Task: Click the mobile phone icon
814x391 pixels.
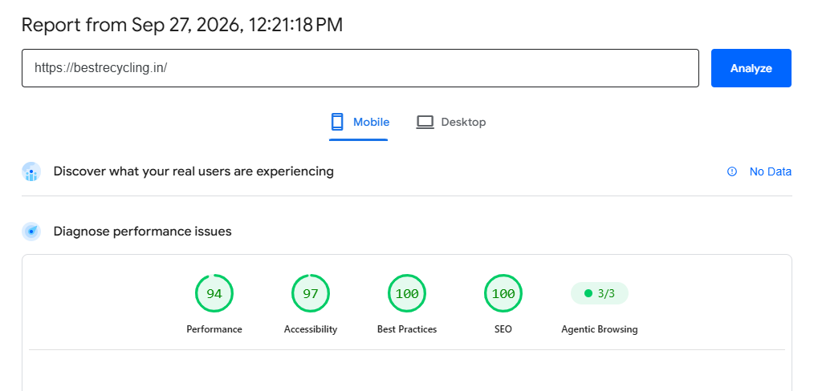Action: click(x=337, y=123)
